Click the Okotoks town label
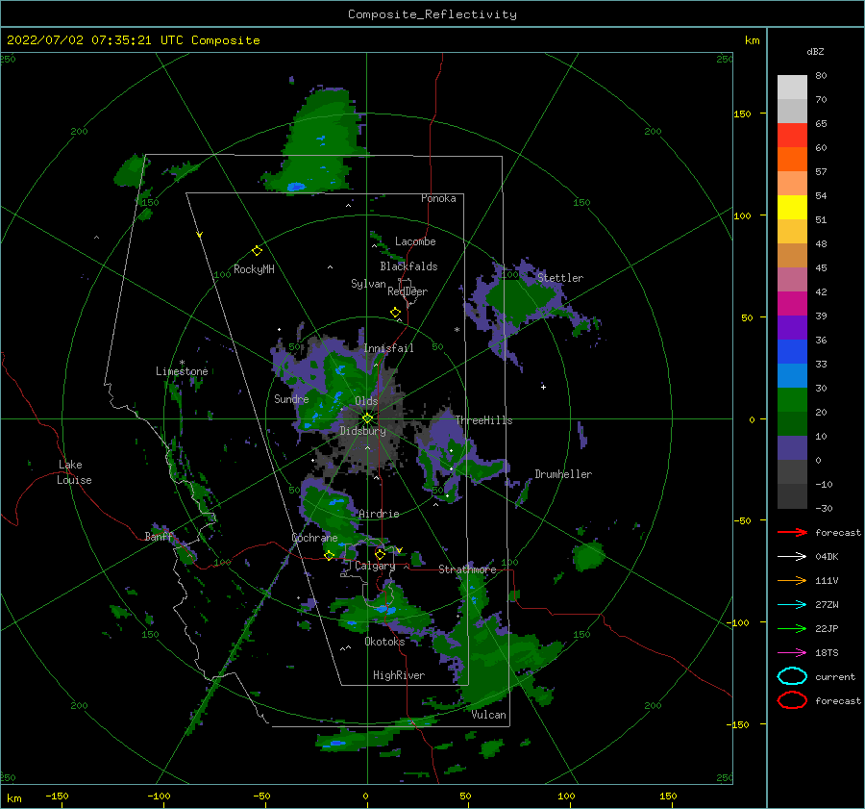This screenshot has height=809, width=865. 384,642
